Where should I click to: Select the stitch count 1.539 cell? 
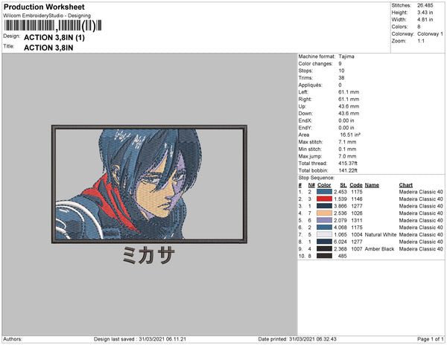[x=340, y=199]
